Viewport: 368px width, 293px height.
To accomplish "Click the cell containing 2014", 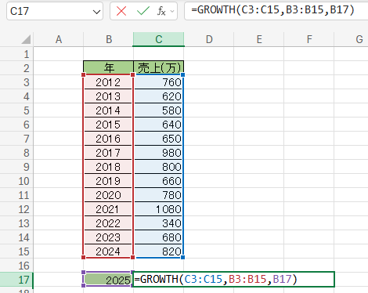I will pos(108,110).
